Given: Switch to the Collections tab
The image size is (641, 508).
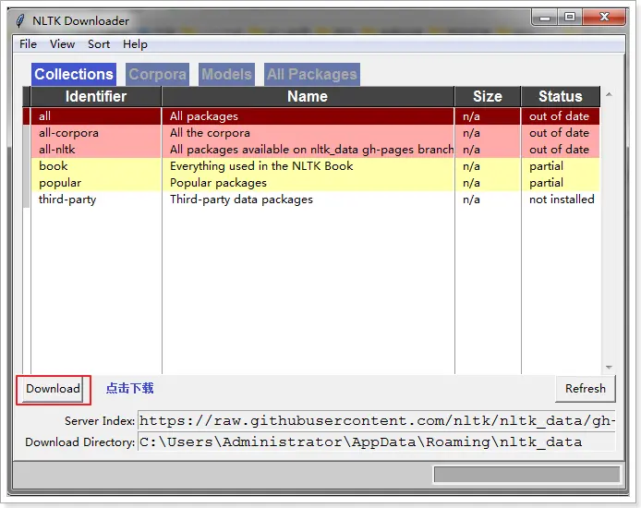Looking at the screenshot, I should (x=74, y=75).
